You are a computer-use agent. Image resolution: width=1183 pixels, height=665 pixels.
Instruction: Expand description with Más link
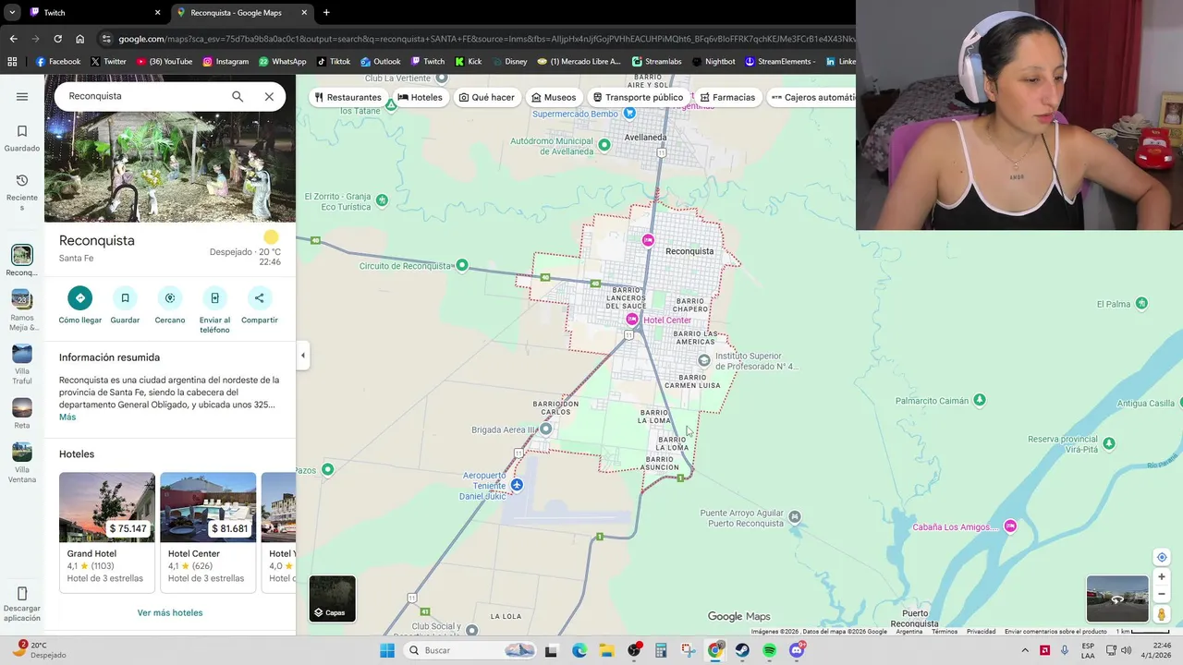[67, 417]
